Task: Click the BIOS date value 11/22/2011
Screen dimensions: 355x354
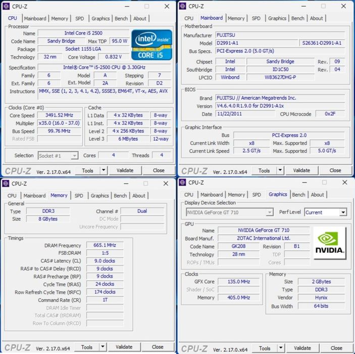Action: pyautogui.click(x=245, y=114)
